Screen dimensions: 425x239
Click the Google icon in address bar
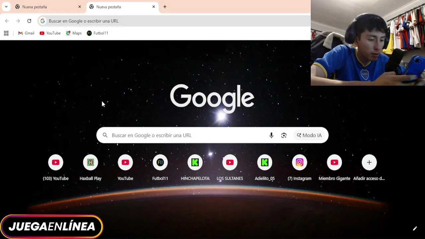click(42, 21)
